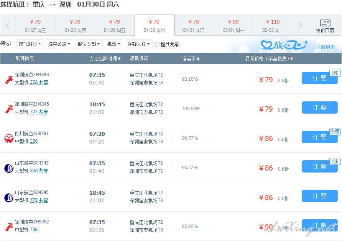Click the ¥86 price of flight SC4343

click(x=266, y=168)
